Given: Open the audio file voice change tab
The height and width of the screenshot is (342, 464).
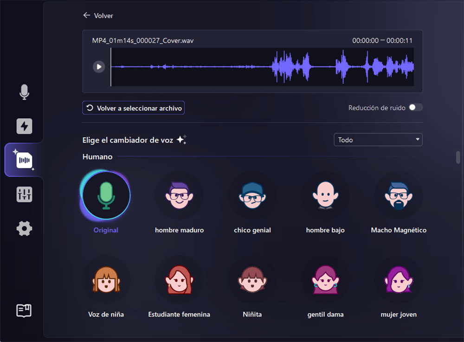Looking at the screenshot, I should pyautogui.click(x=24, y=160).
